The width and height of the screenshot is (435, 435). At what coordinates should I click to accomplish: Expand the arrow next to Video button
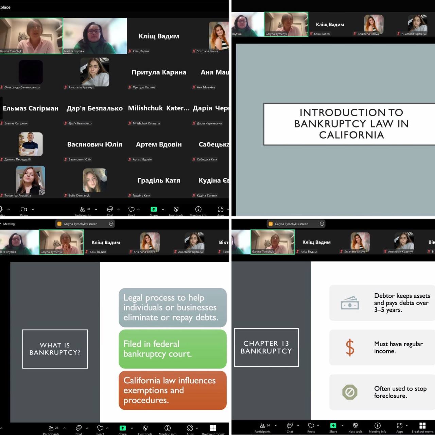(x=33, y=209)
